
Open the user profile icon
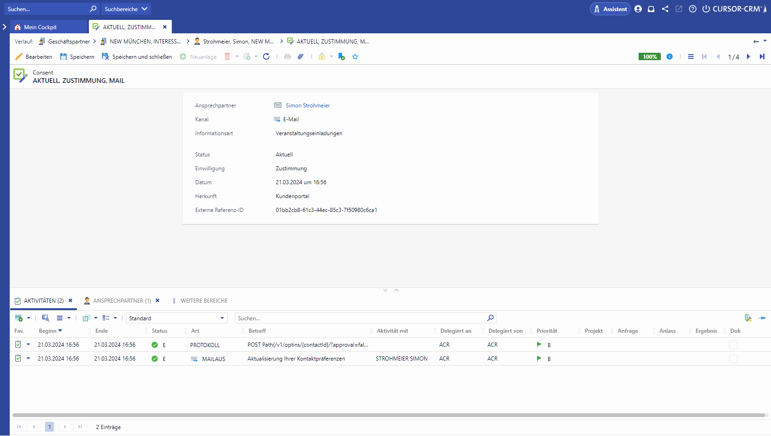(x=638, y=9)
